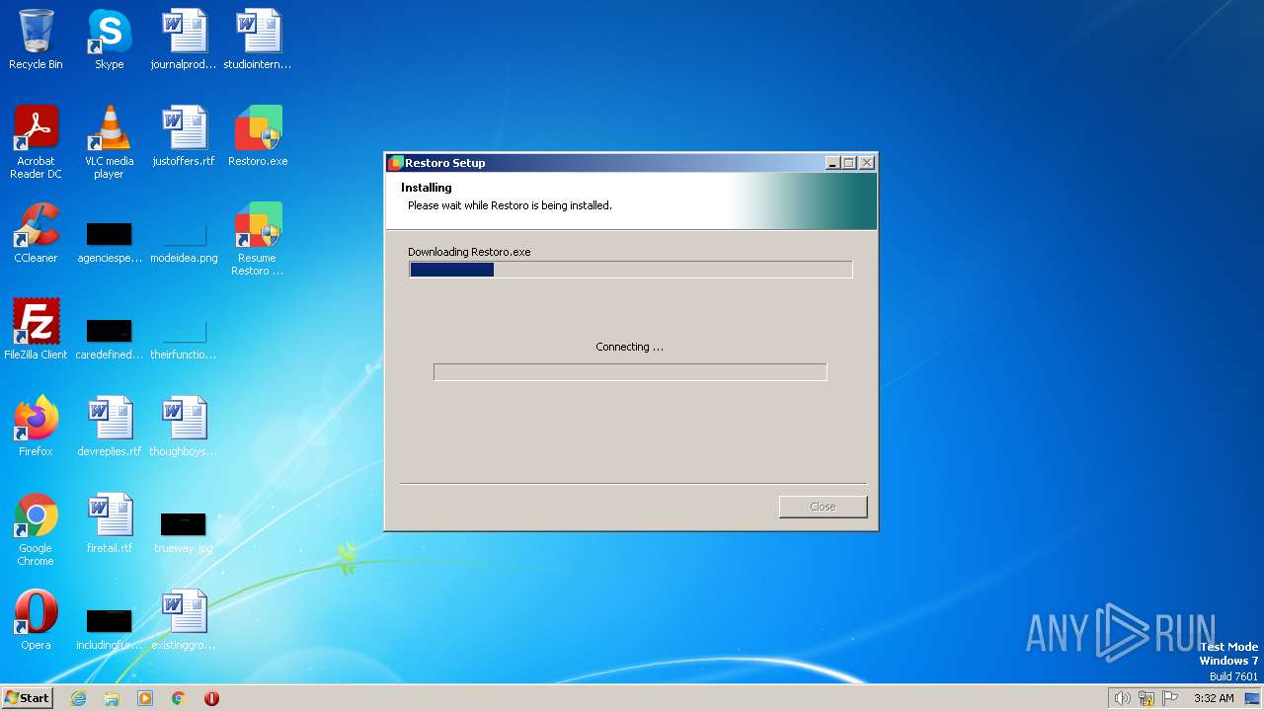Select firetail.rtf document icon
This screenshot has width=1264, height=711.
point(109,523)
